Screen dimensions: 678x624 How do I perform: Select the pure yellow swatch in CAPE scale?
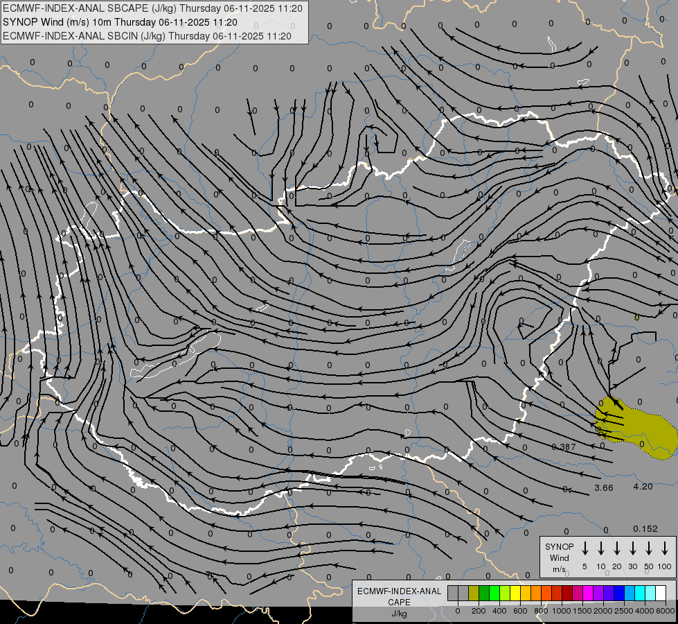tap(515, 593)
